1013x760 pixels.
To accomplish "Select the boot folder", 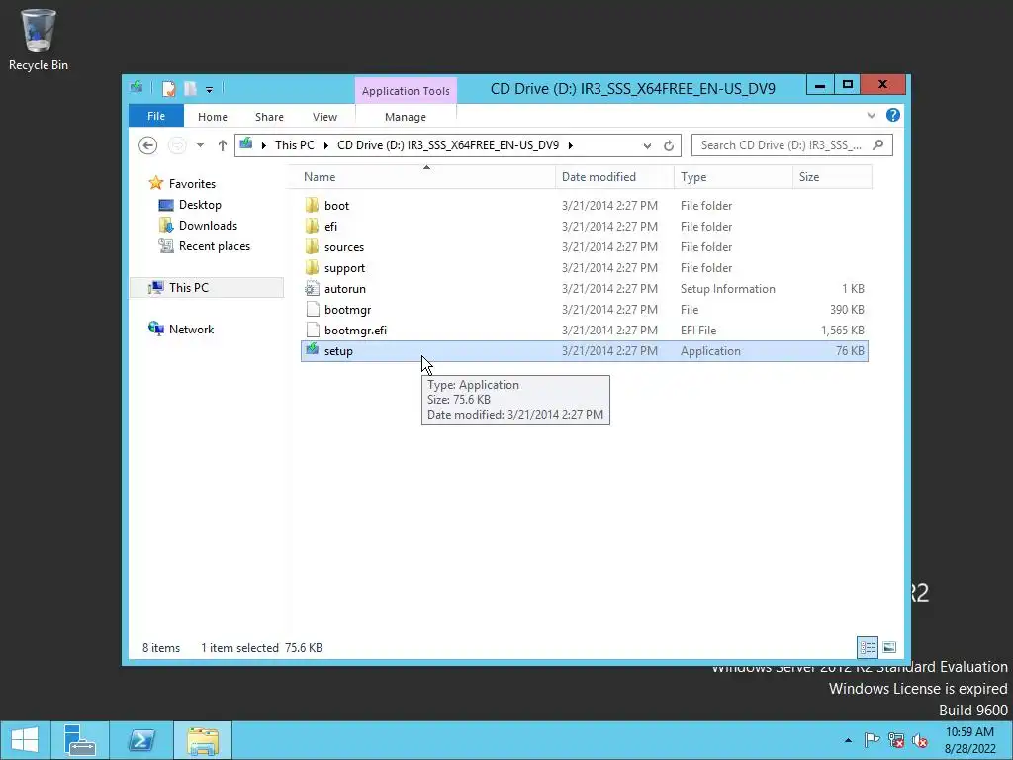I will [x=336, y=206].
